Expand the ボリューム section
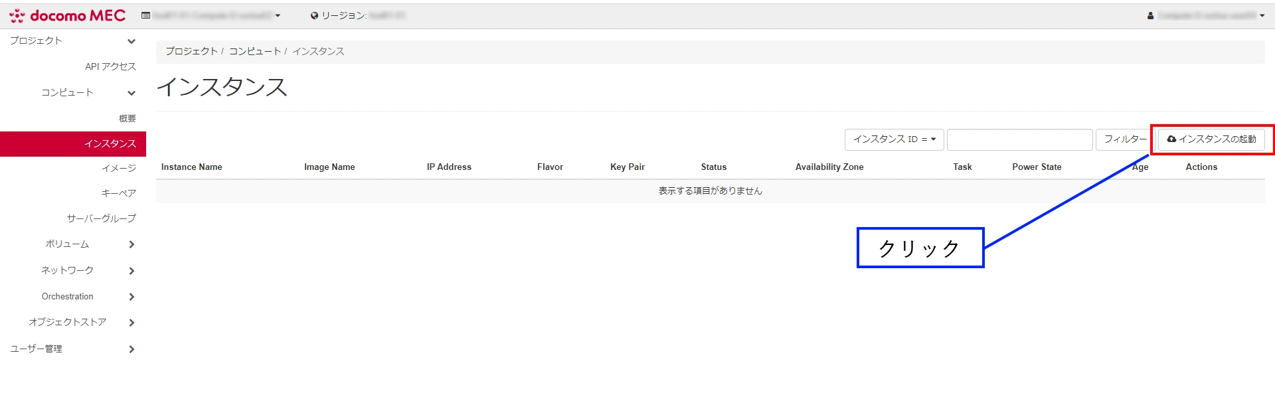 [x=131, y=244]
